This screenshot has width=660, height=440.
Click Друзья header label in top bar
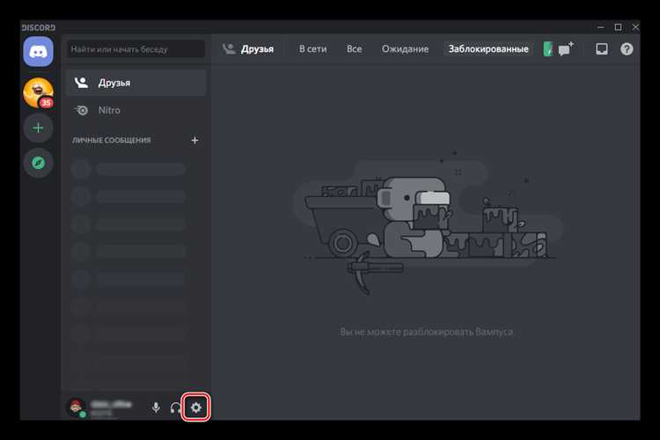click(x=257, y=49)
